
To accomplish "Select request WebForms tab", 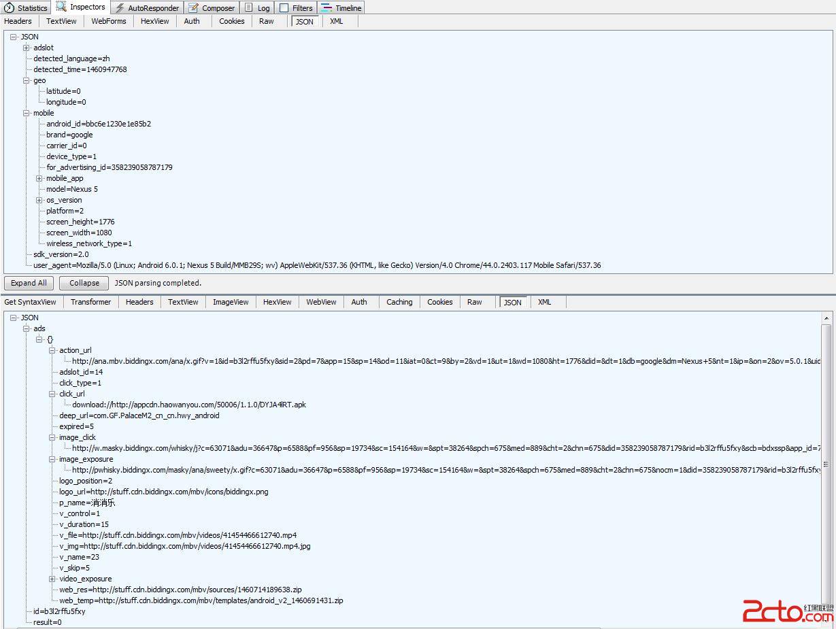I will (109, 21).
